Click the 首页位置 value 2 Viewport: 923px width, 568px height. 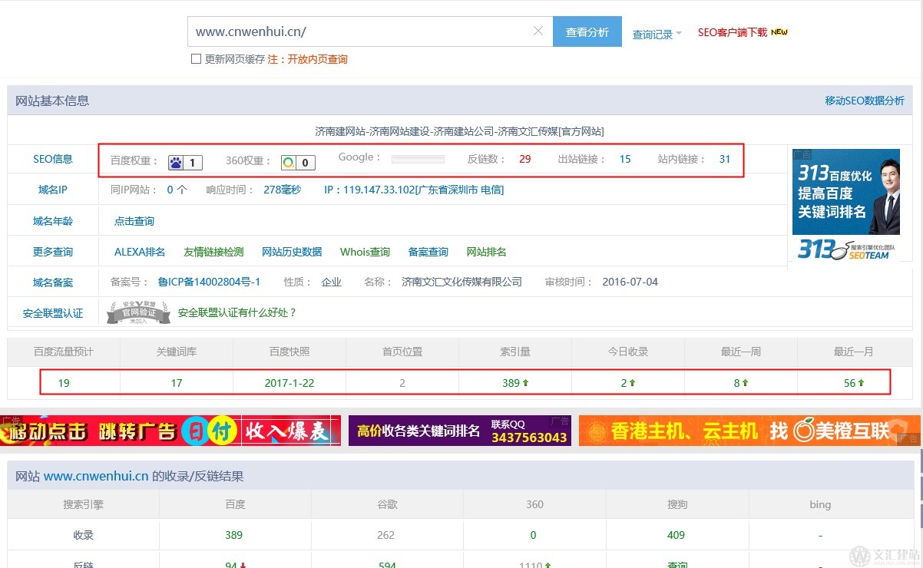[402, 383]
